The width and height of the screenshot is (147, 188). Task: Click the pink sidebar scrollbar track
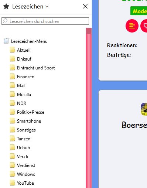point(89,111)
